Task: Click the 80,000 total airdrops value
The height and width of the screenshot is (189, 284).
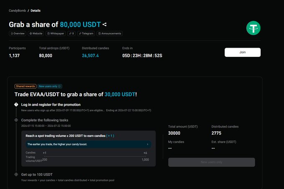Action: pyautogui.click(x=46, y=56)
